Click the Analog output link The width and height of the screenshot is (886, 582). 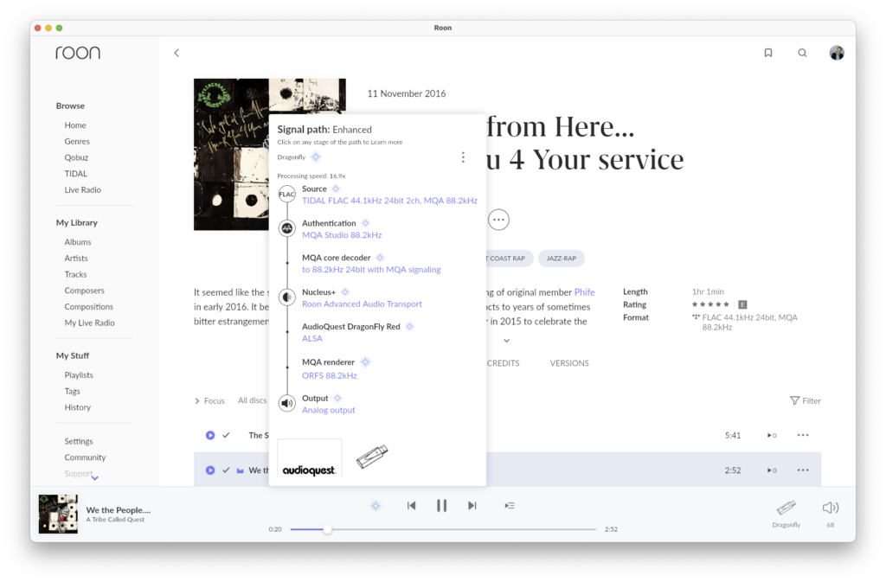328,410
